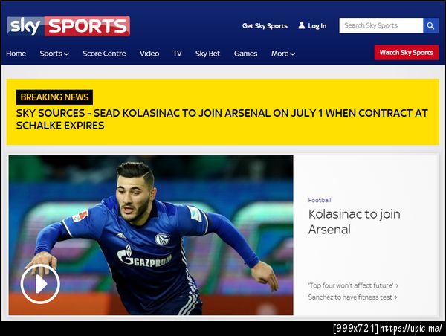446x336 pixels.
Task: Play the Kolasinac video
Action: click(x=40, y=284)
